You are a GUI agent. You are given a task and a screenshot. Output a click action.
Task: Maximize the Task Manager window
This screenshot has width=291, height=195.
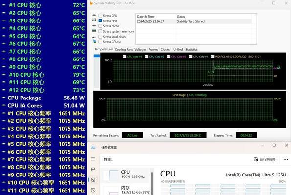pyautogui.click(x=274, y=145)
